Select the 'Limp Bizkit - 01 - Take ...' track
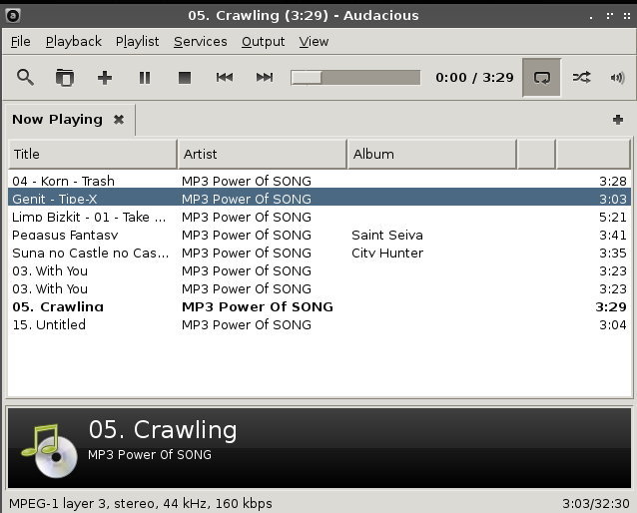The height and width of the screenshot is (513, 637). [319, 217]
